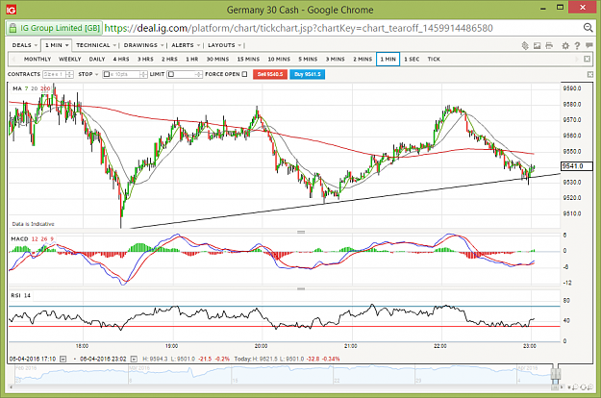Open the feedback speech bubble icon
This screenshot has width=601, height=398.
(589, 45)
